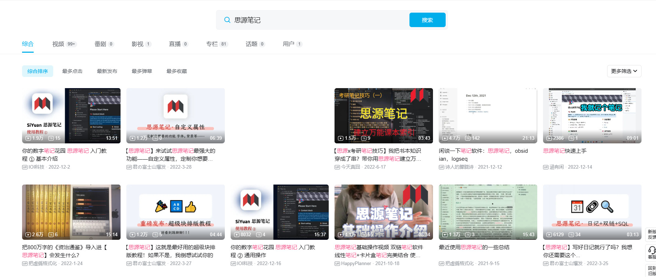Click the UP badge next to 涵有闲
Viewport: 656px width, 277px height.
(546, 167)
